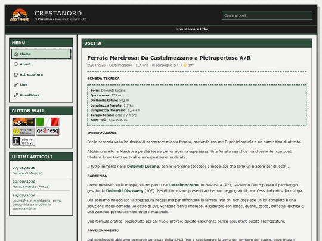Click the 'Difficoltà: Poco Difficile' line
This screenshot has height=241, width=322.
coord(109,120)
